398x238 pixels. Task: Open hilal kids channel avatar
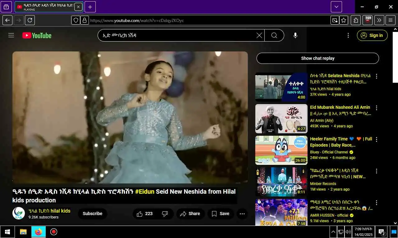(x=19, y=213)
